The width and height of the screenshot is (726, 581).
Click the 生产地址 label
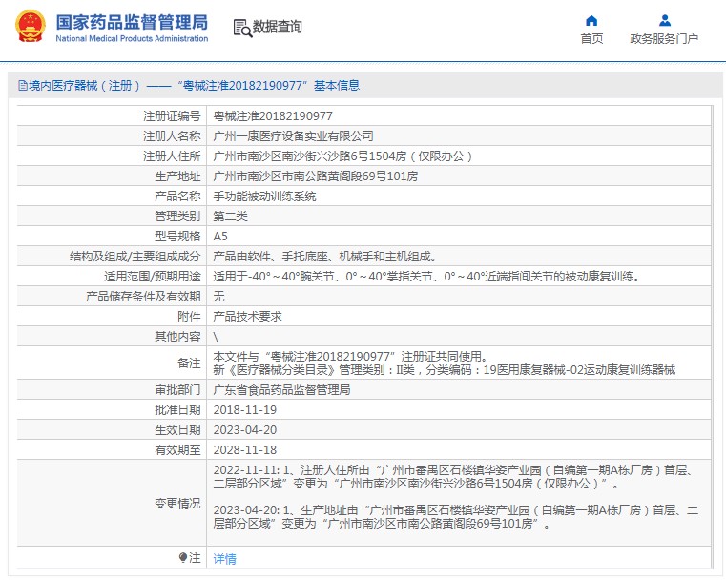(x=177, y=176)
